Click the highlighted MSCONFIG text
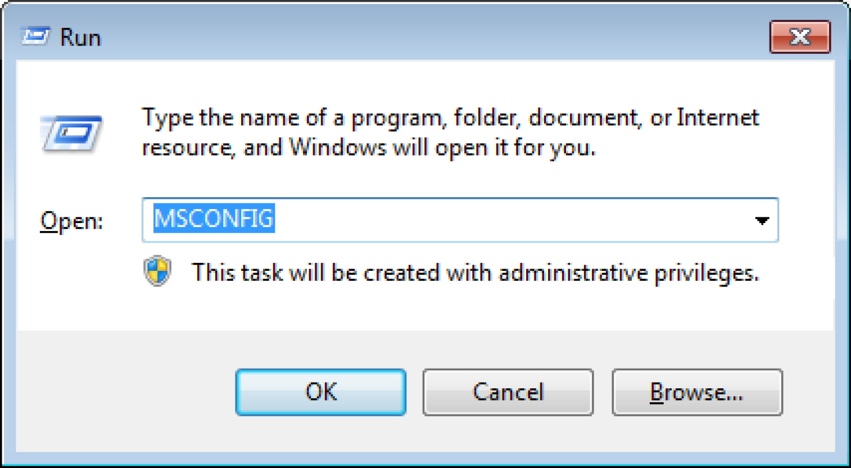851x468 pixels. pyautogui.click(x=214, y=219)
